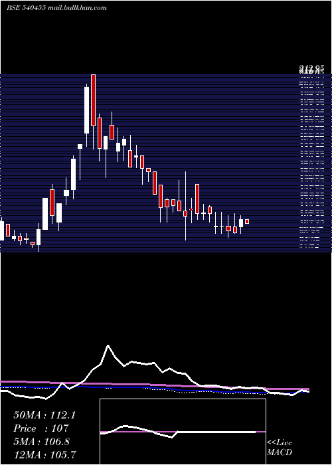Click the '50MA : 112.1' value
The height and width of the screenshot is (465, 332).
pyautogui.click(x=44, y=415)
